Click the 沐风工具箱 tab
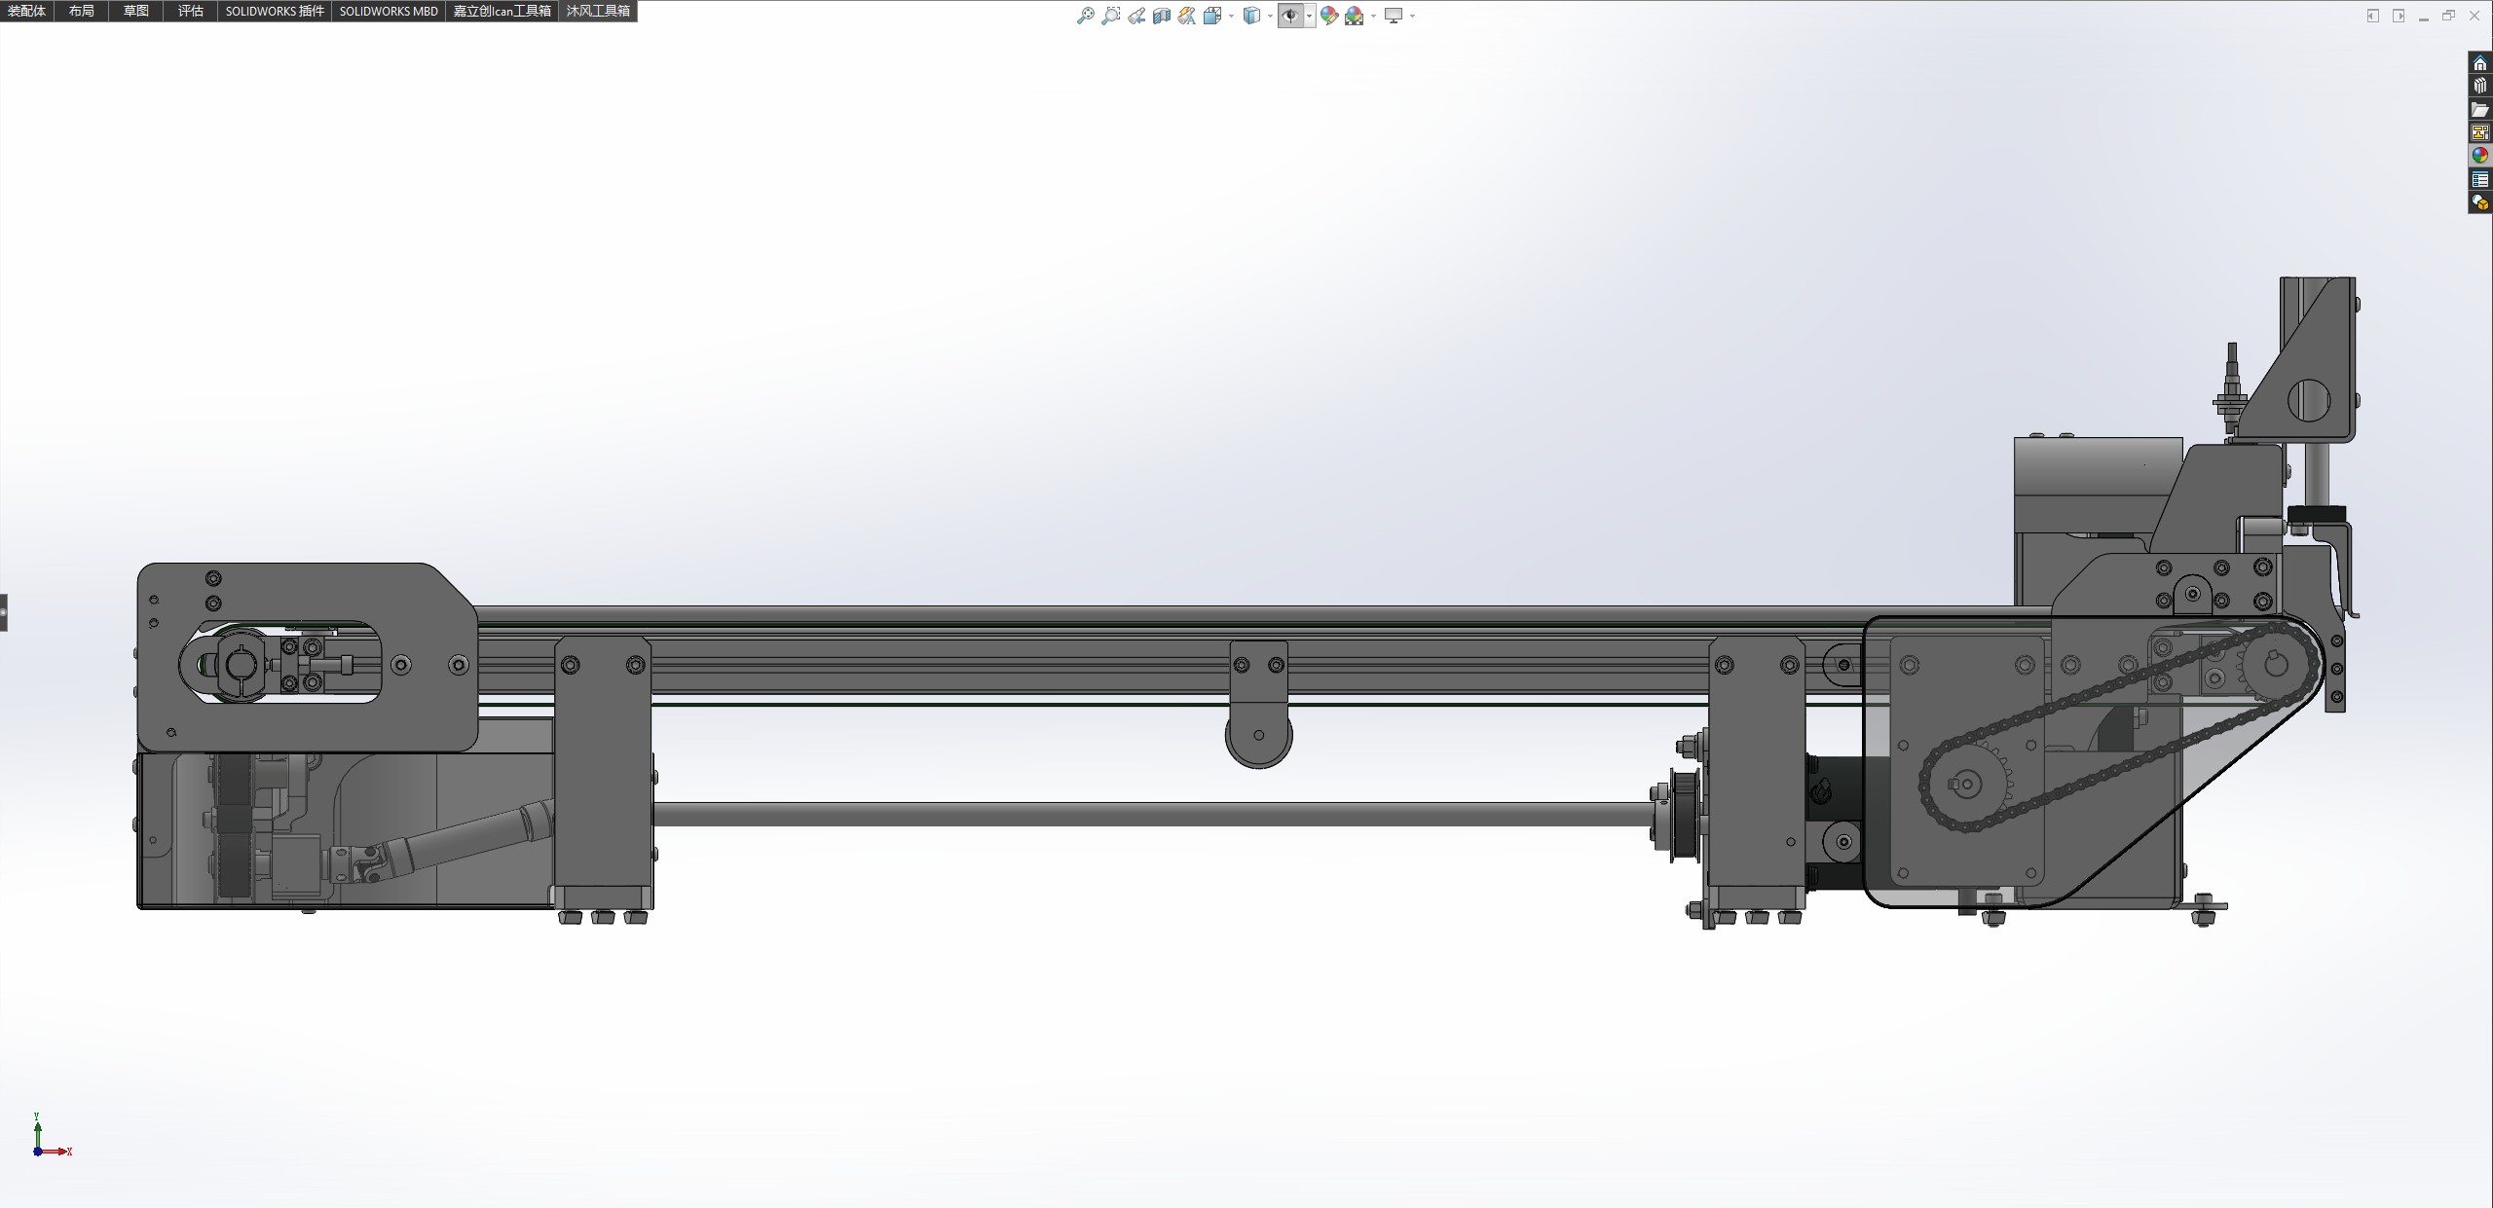Viewport: 2493px width, 1208px height. (598, 11)
